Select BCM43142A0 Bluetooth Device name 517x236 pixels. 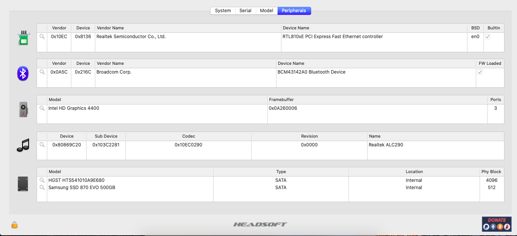(311, 72)
